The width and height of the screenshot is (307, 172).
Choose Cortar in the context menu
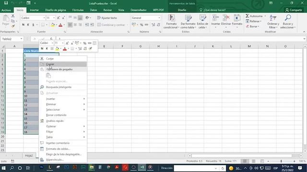pyautogui.click(x=63, y=58)
